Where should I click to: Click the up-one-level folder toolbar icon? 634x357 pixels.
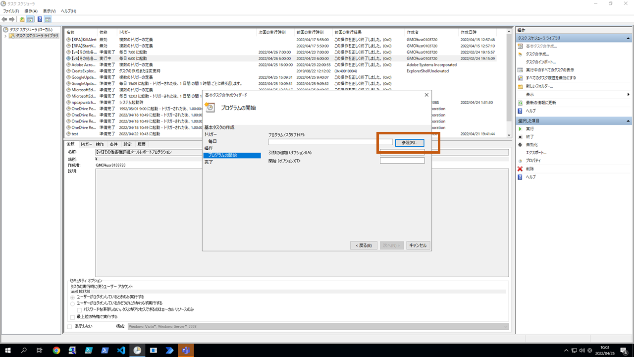click(22, 19)
